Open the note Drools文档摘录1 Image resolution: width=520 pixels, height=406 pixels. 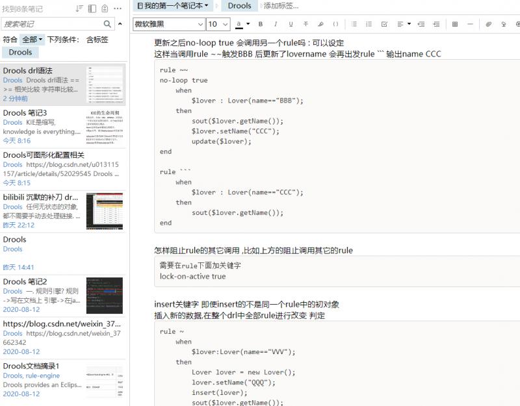63,380
